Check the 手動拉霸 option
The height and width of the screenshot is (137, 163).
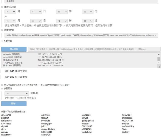(2, 41)
